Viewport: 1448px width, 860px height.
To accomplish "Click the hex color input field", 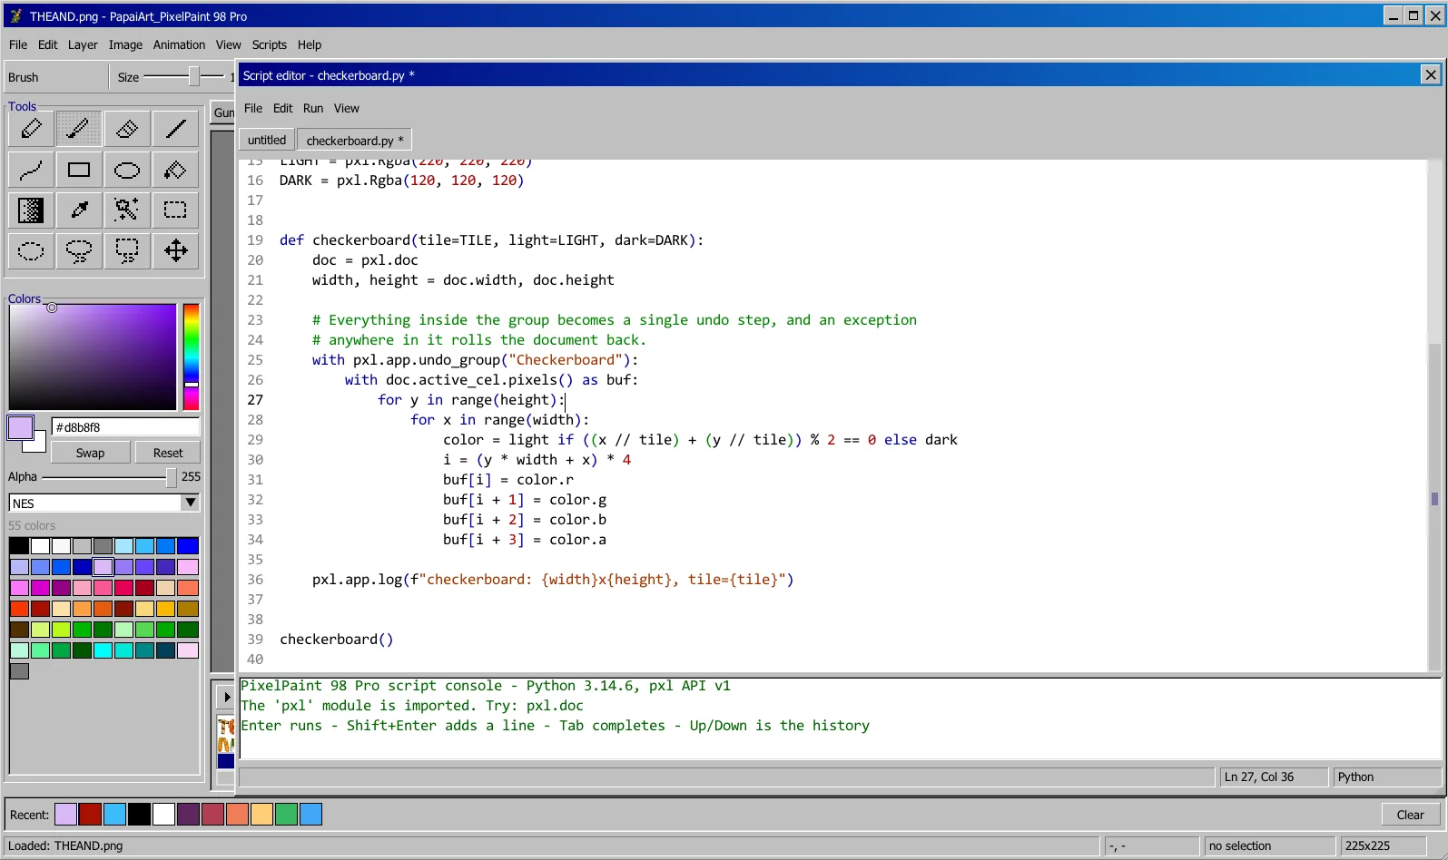I will tap(125, 427).
